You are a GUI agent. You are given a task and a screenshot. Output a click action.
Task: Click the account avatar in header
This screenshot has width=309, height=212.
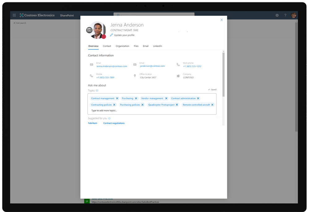coord(294,15)
